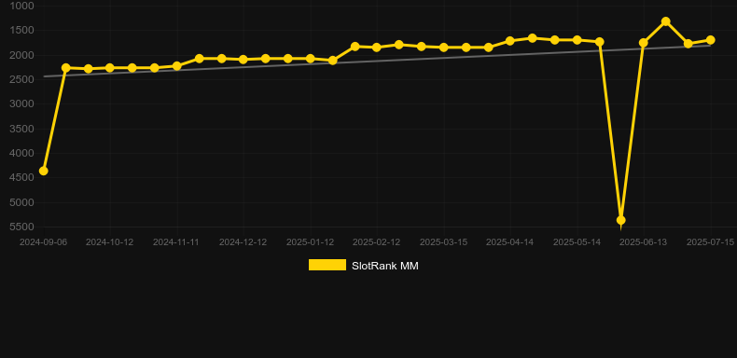The image size is (737, 358).
Task: Click the data point above 2025-06-13
Action: tap(644, 43)
